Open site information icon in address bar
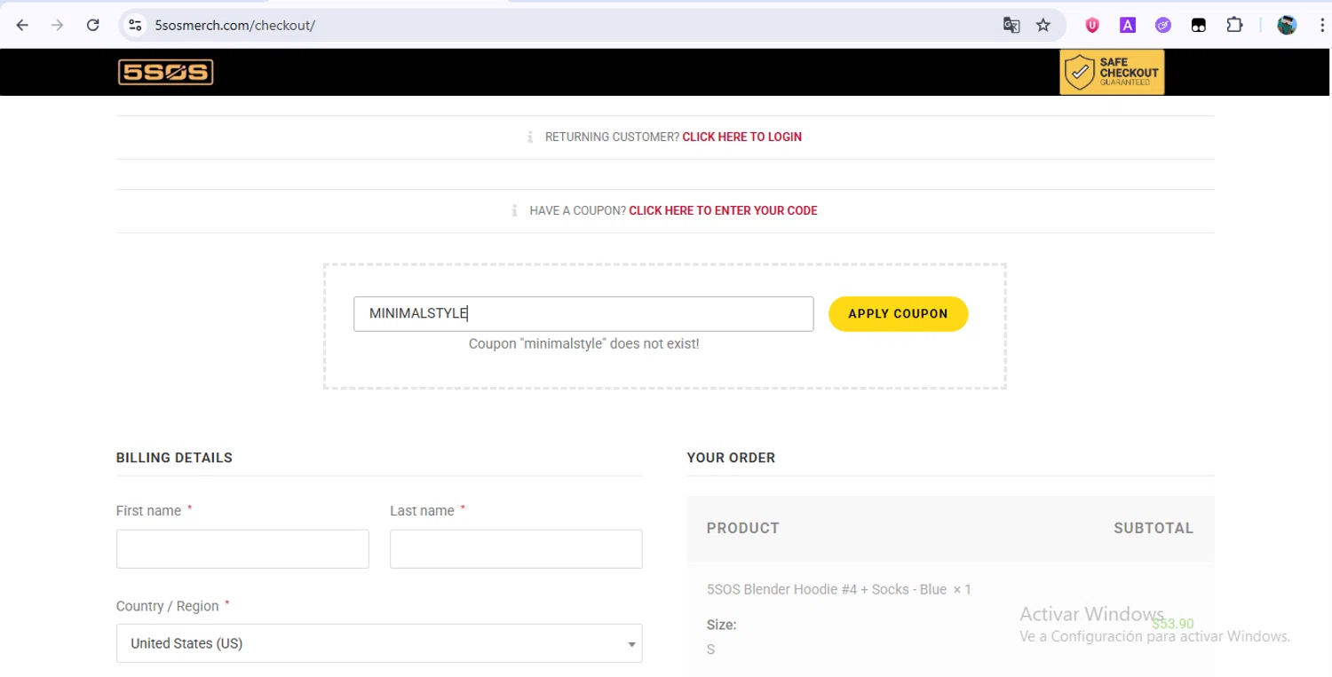1332x677 pixels. 135,25
